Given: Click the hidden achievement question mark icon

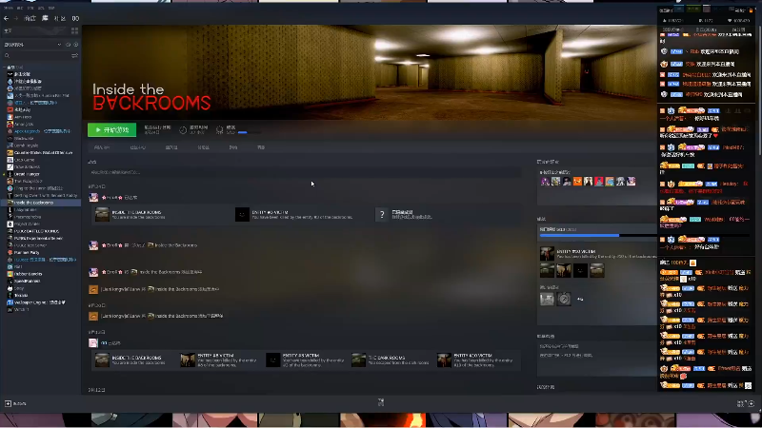Looking at the screenshot, I should pyautogui.click(x=382, y=215).
